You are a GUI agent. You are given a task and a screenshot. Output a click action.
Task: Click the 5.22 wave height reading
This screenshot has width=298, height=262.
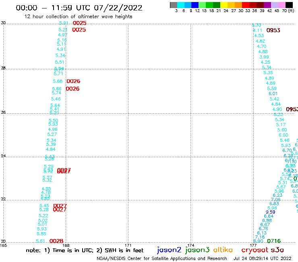[x=43, y=216]
